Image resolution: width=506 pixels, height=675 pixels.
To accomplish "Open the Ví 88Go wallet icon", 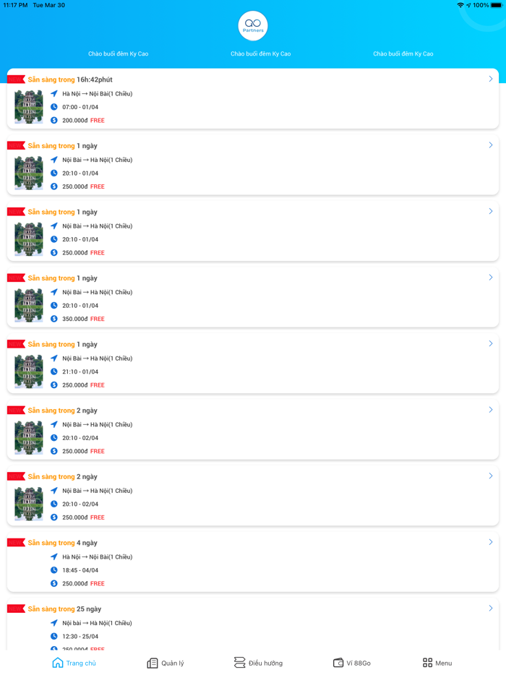I will [338, 663].
